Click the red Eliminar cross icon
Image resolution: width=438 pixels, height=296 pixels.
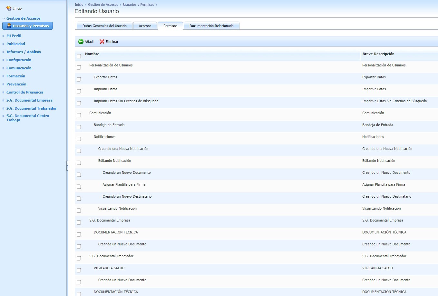(x=102, y=42)
